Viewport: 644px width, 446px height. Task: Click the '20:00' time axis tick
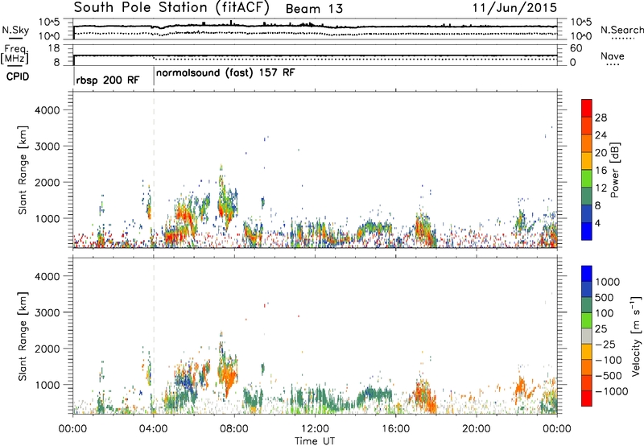(476, 429)
